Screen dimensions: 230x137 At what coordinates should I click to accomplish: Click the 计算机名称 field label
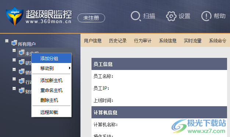coord(105,125)
